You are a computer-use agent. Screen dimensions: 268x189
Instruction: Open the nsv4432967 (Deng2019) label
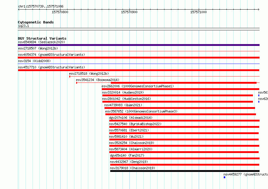[x=129, y=162]
